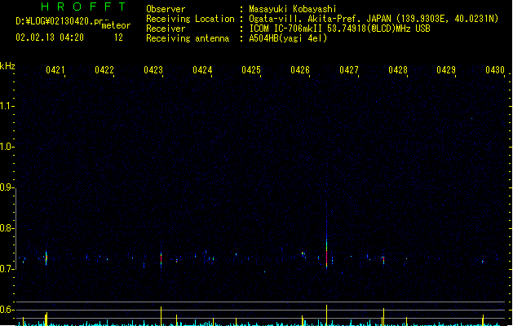Click the 0.6 kHz frequency axis label
513x326 pixels.
tap(6, 310)
